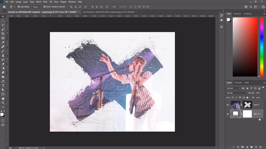This screenshot has height=149, width=266.
Task: Delete layer using the trash icon
Action: pos(260,146)
